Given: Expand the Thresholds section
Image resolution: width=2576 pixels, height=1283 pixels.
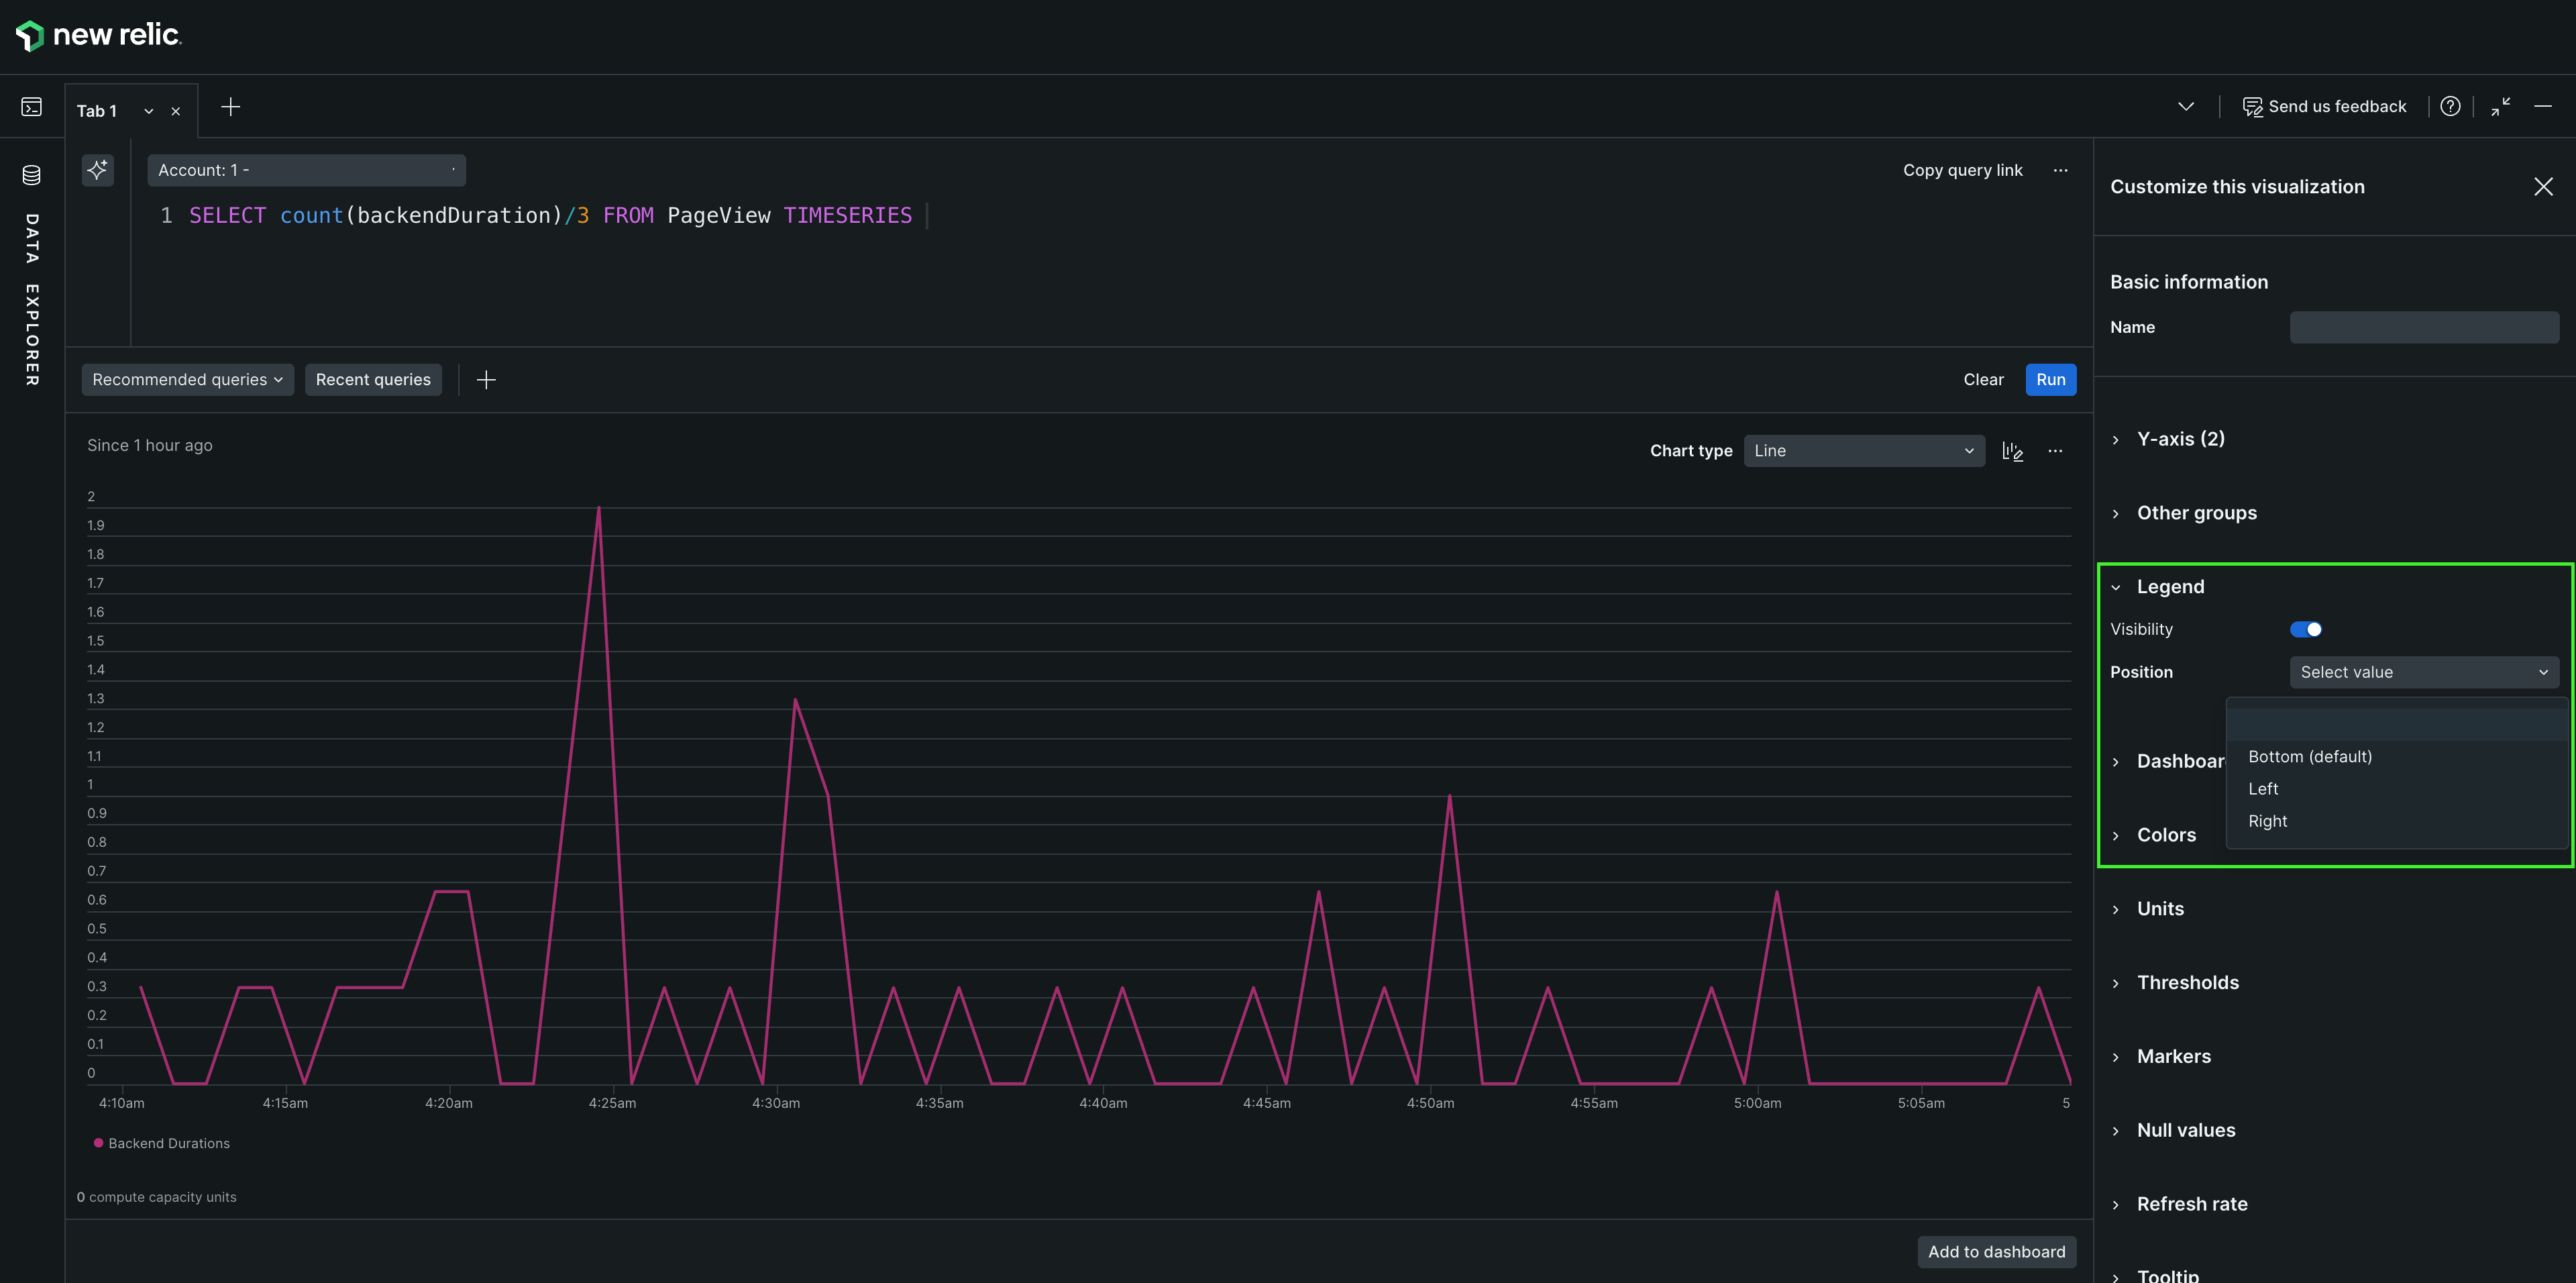Looking at the screenshot, I should coord(2187,983).
